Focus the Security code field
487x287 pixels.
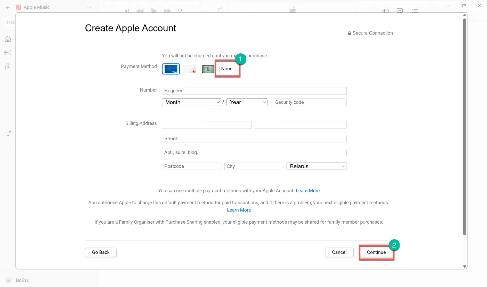click(x=310, y=102)
